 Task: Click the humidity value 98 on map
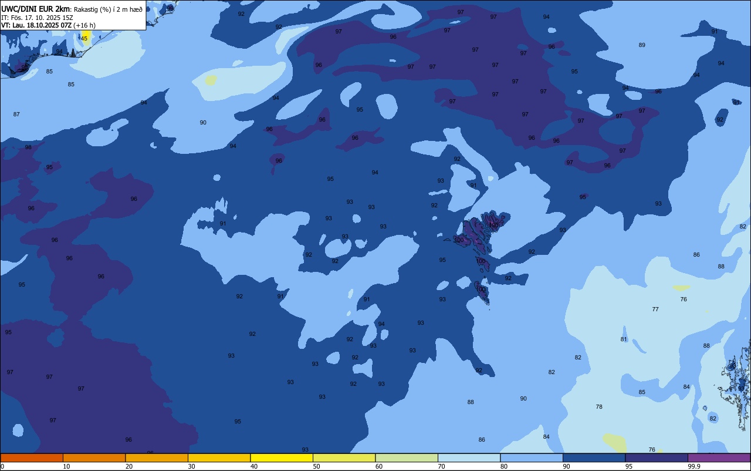pos(28,147)
